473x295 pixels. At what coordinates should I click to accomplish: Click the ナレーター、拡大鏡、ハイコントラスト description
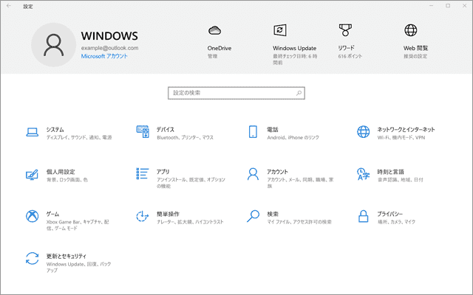coord(190,222)
